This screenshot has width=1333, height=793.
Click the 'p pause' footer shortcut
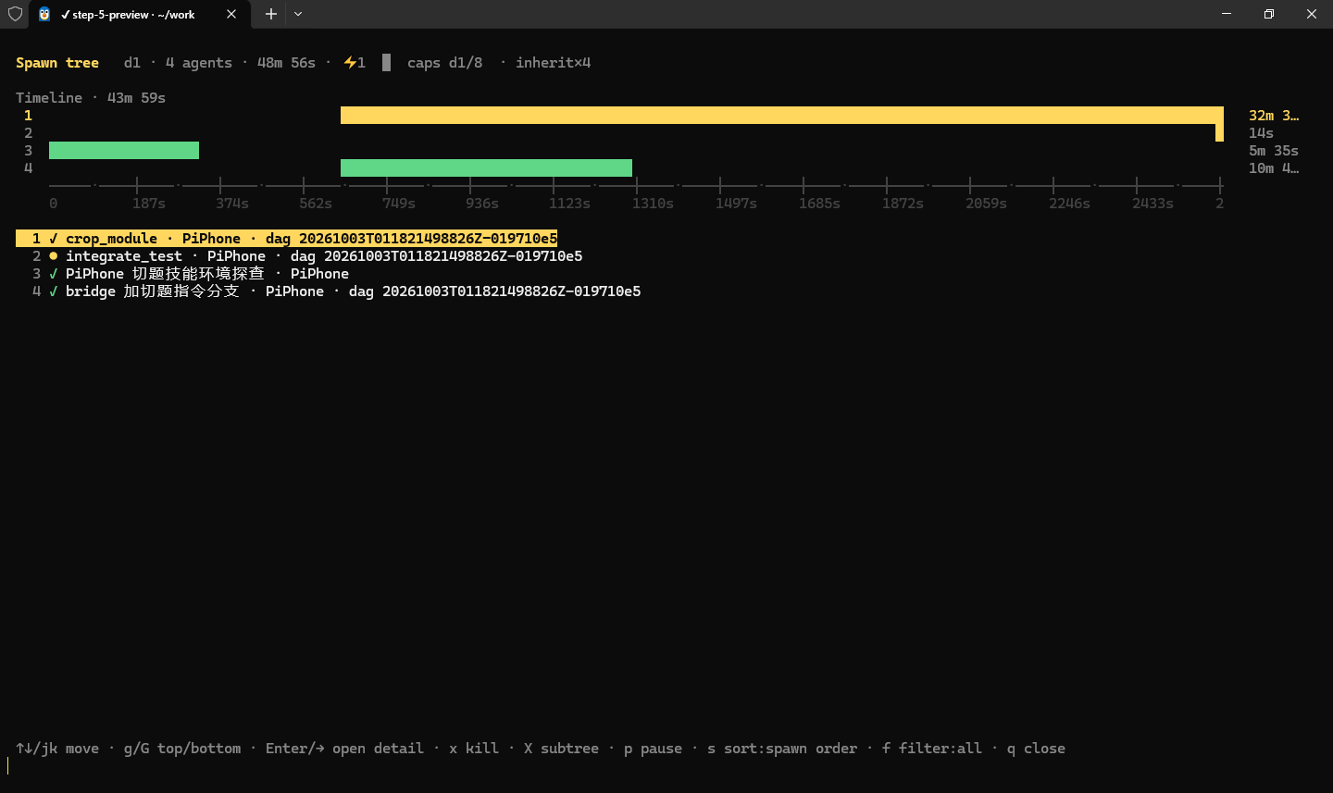pyautogui.click(x=653, y=749)
